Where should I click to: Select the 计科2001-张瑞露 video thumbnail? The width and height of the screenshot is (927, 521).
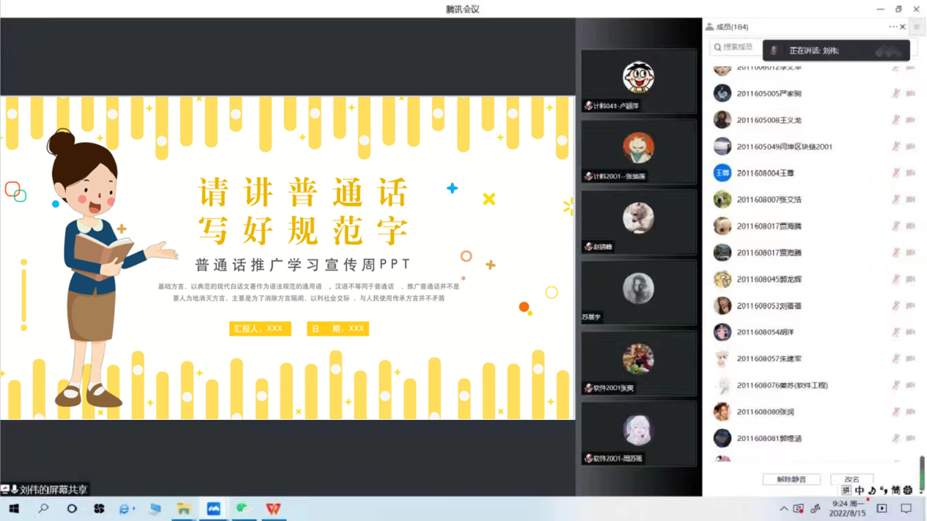click(x=638, y=151)
